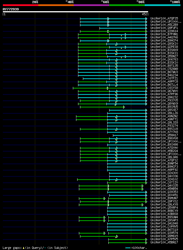
Task: Click the purple ~60% legend segment
Action: (91, 5)
